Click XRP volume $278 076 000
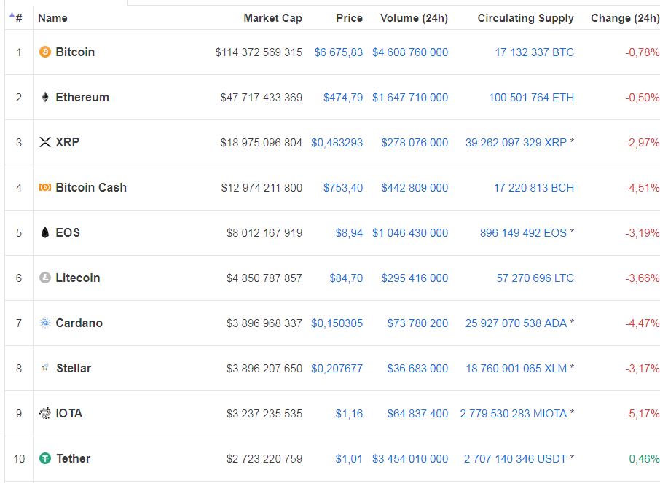Viewport: 660px width, 483px height. click(415, 143)
